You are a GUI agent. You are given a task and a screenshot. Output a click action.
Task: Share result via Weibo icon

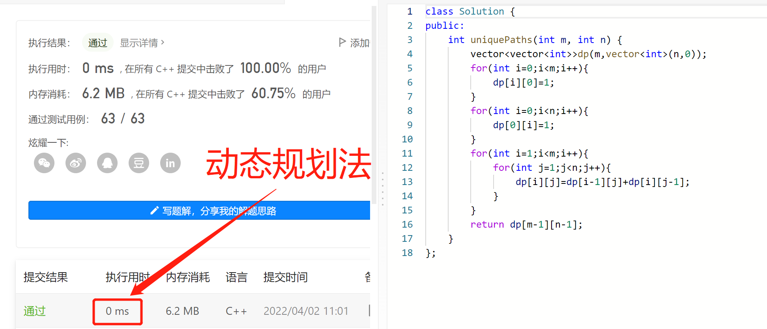(x=76, y=163)
